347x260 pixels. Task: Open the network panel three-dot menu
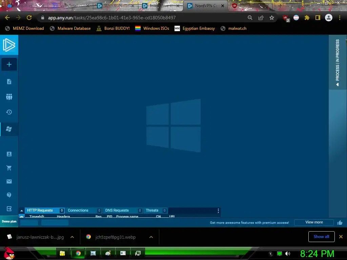pyautogui.click(x=218, y=211)
